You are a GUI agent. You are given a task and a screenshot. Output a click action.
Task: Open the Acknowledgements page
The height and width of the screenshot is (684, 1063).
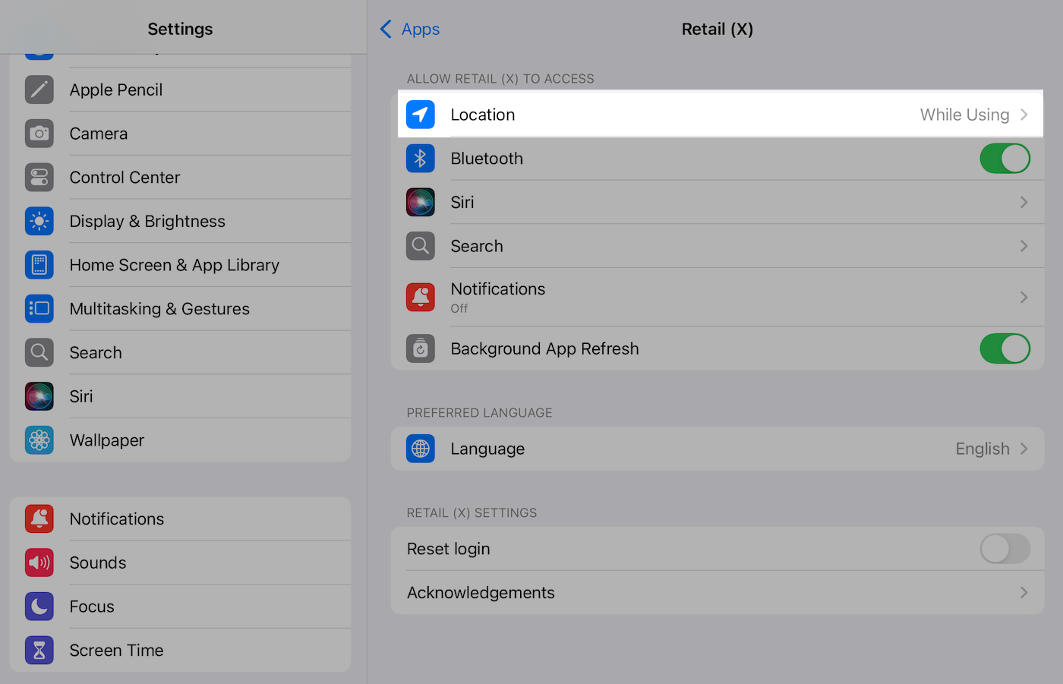click(x=718, y=592)
